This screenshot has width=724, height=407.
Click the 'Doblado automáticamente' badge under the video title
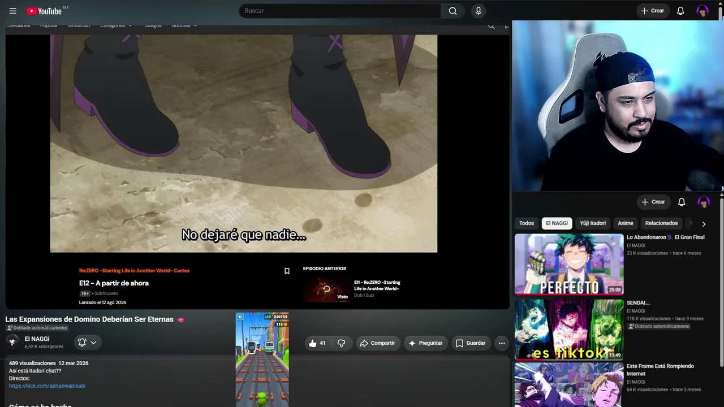(x=37, y=328)
